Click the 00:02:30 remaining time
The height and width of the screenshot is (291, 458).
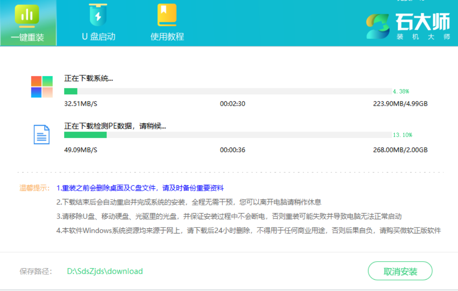point(233,104)
